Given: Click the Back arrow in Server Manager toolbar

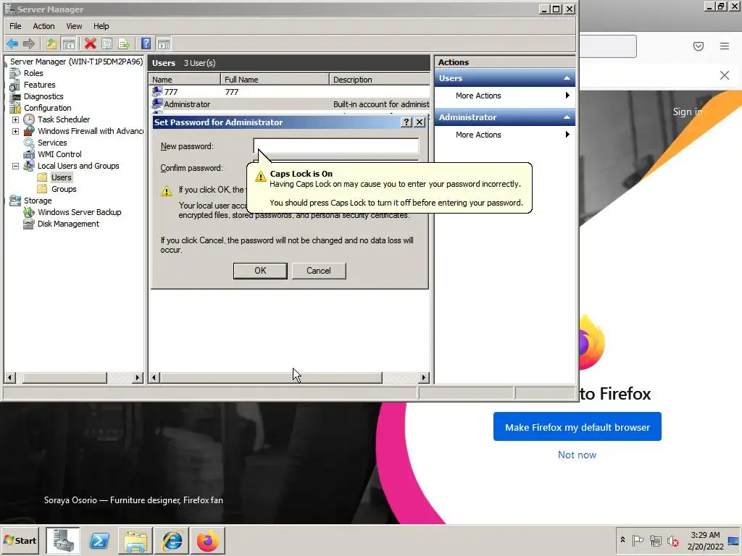Looking at the screenshot, I should click(x=12, y=44).
